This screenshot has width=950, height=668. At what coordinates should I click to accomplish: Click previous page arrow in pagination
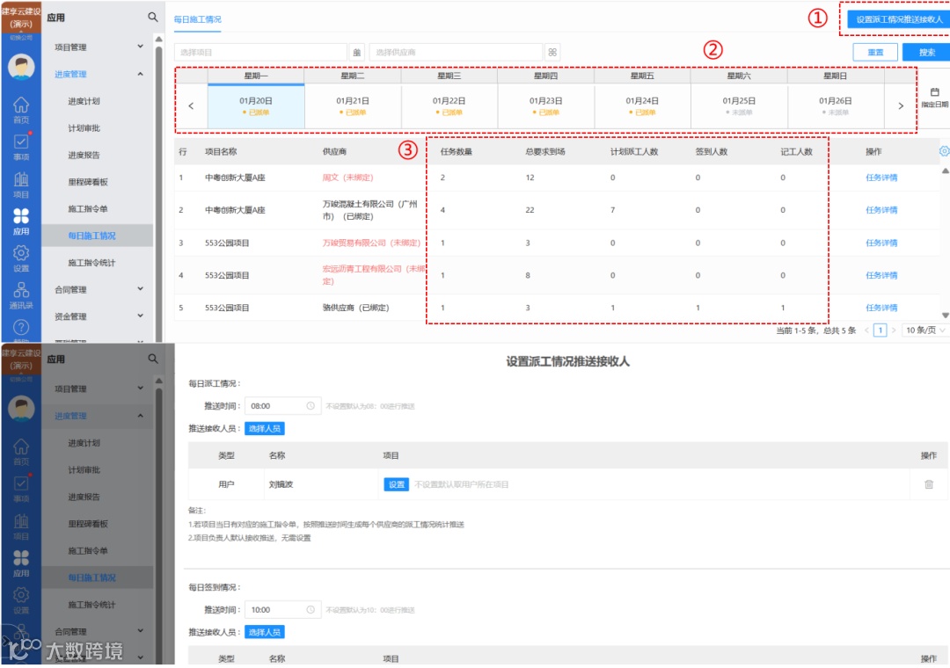tap(866, 330)
